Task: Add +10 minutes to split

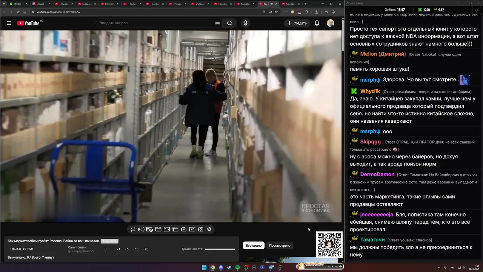Action: (x=136, y=249)
